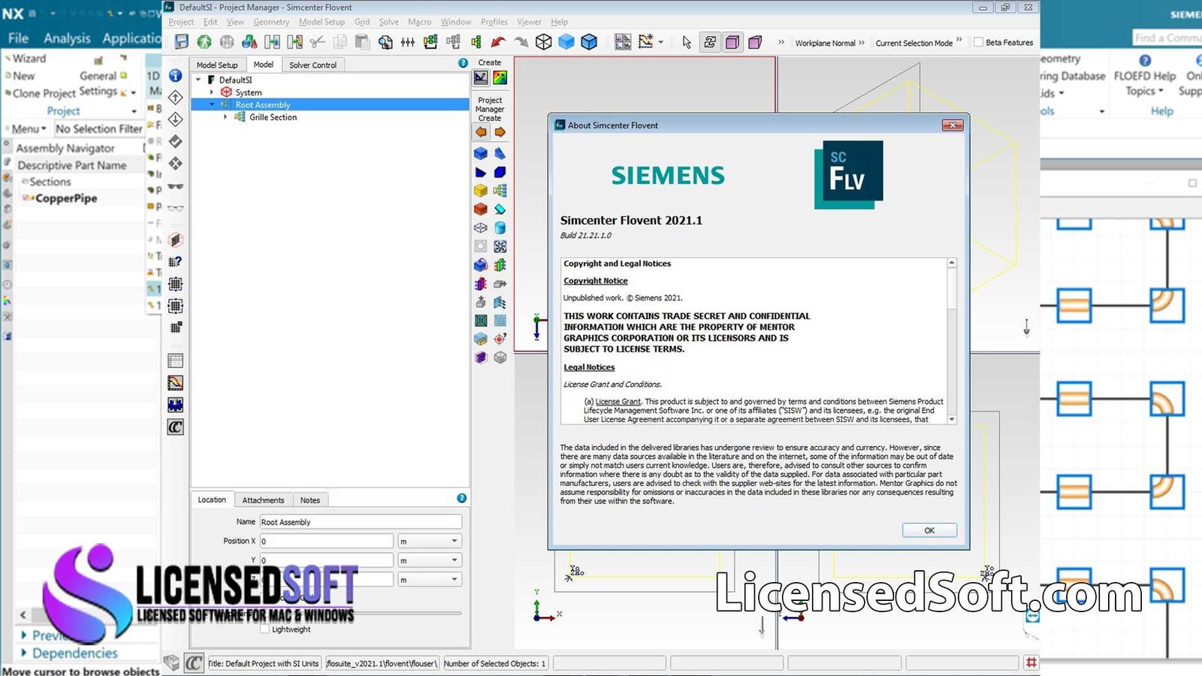The width and height of the screenshot is (1202, 676).
Task: Expand the Grille Section tree node
Action: click(x=225, y=117)
